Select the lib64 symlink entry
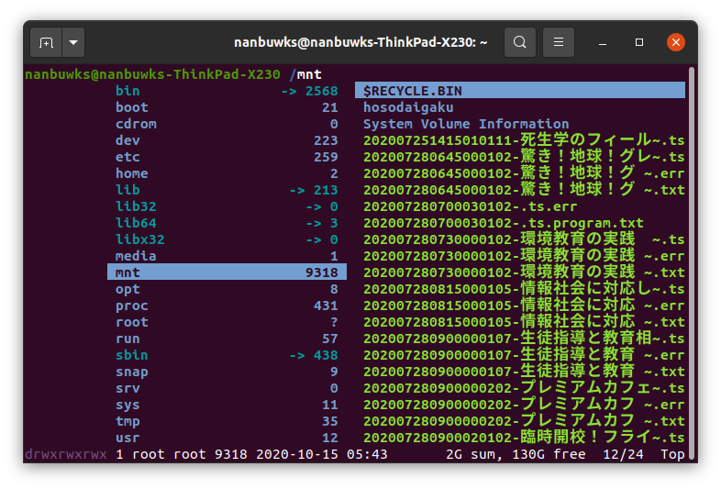The width and height of the screenshot is (721, 489). 227,223
